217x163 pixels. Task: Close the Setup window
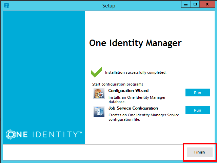pyautogui.click(x=207, y=4)
